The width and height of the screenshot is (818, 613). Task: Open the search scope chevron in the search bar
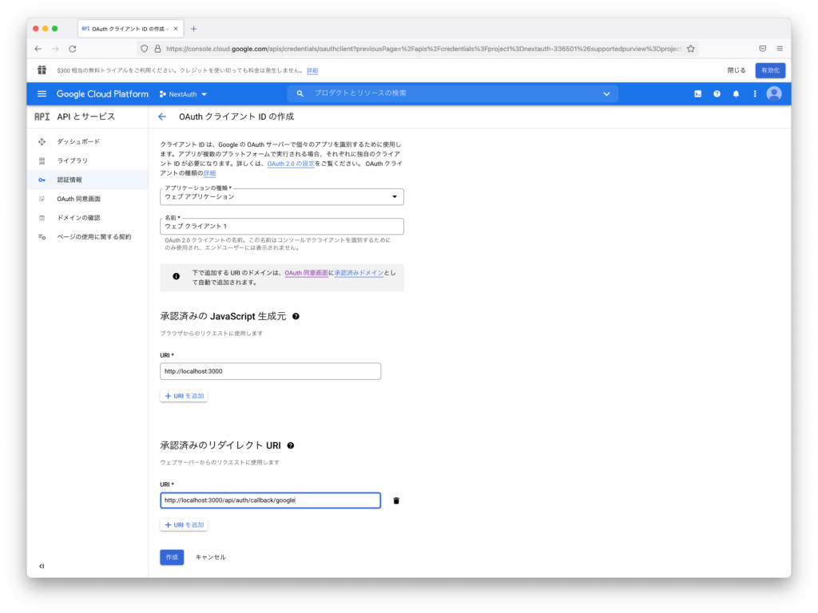point(608,93)
